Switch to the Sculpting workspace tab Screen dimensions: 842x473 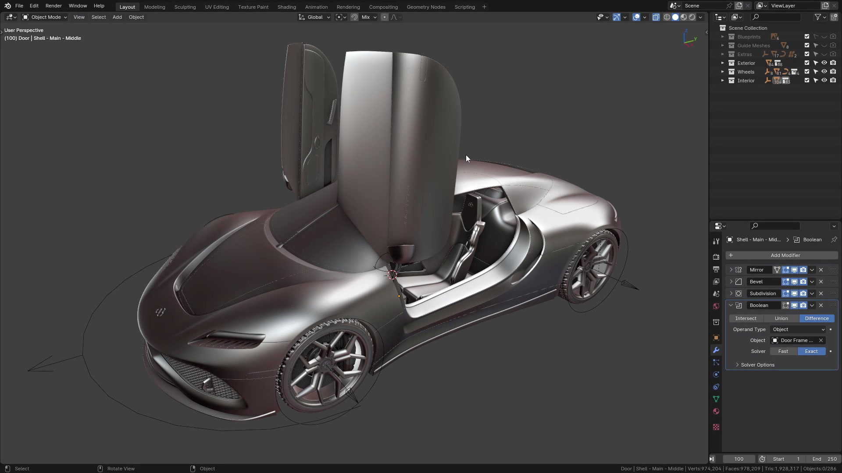click(x=185, y=7)
